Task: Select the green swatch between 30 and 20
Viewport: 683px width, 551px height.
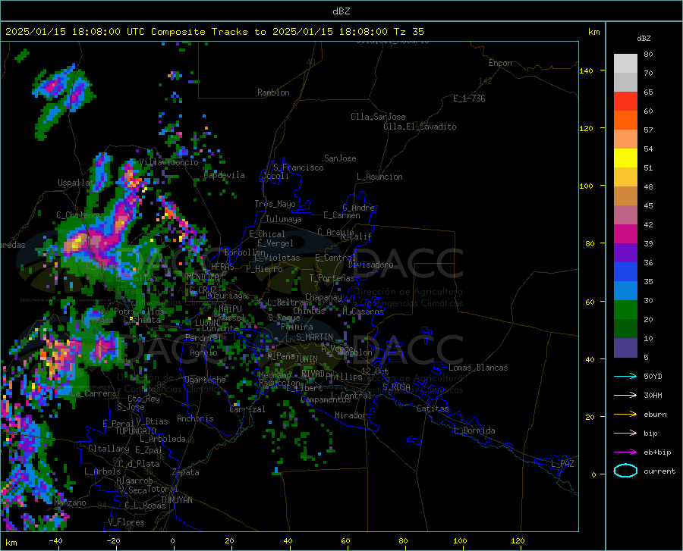Action: click(x=625, y=310)
